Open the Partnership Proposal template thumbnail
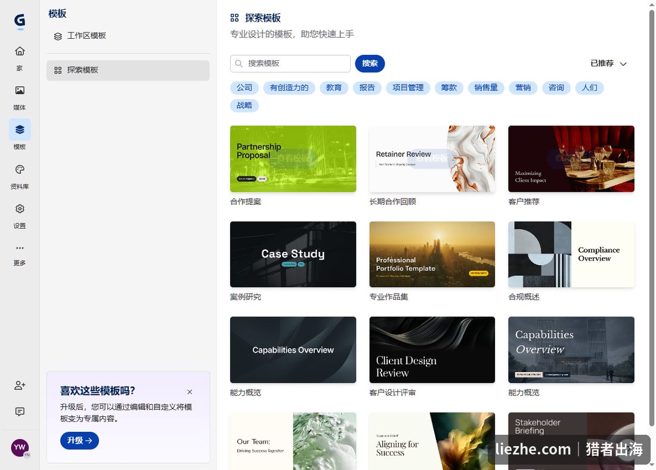The image size is (656, 470). coord(293,159)
